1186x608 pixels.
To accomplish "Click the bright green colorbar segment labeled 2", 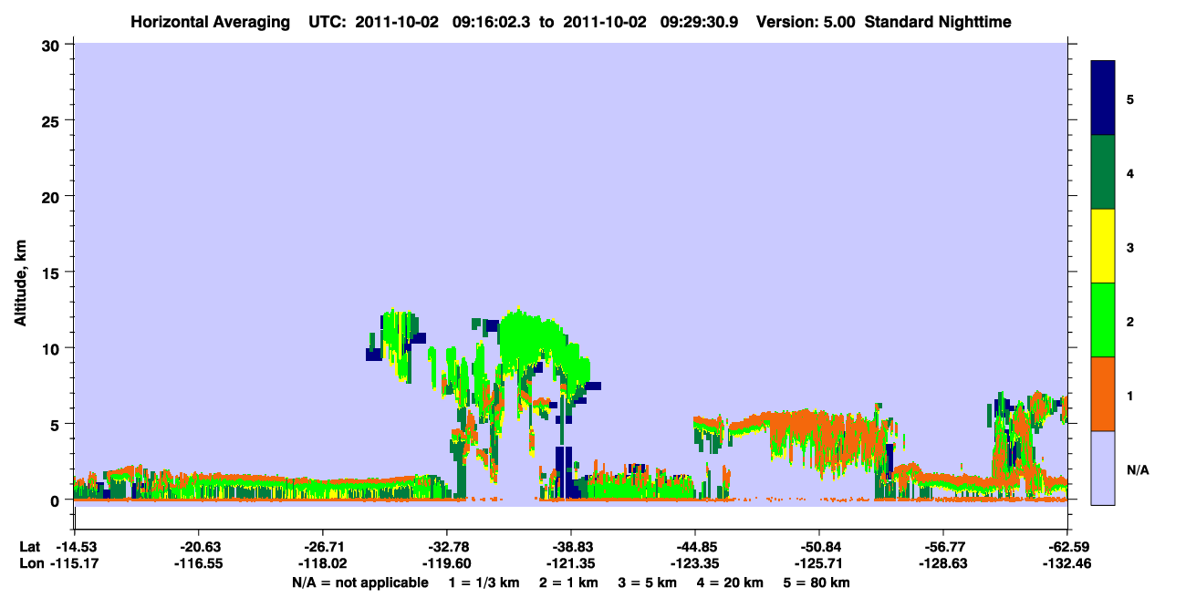I will [x=1103, y=320].
